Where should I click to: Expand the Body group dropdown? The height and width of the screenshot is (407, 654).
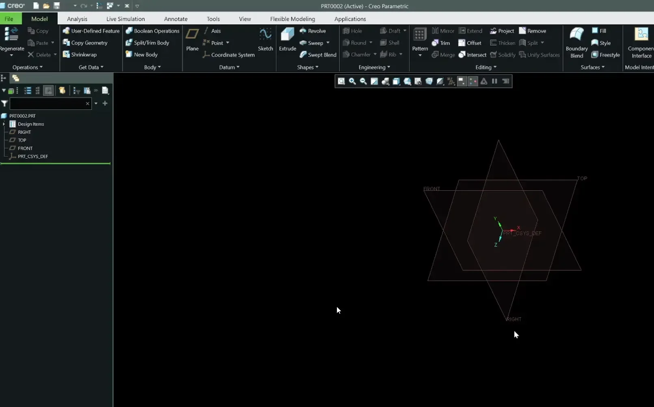tap(153, 67)
